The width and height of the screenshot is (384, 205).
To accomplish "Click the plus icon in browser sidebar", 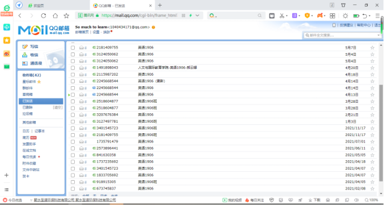I will click(x=7, y=175).
